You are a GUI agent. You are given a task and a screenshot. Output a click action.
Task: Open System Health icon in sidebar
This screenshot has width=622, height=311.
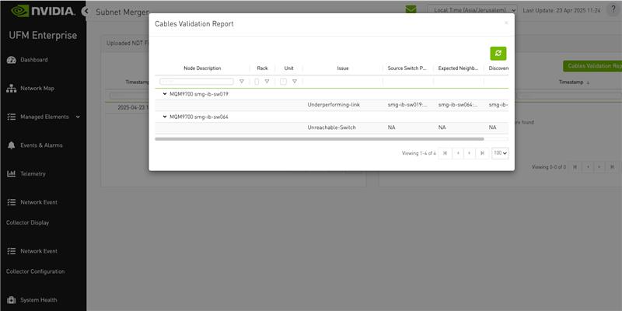coord(12,300)
